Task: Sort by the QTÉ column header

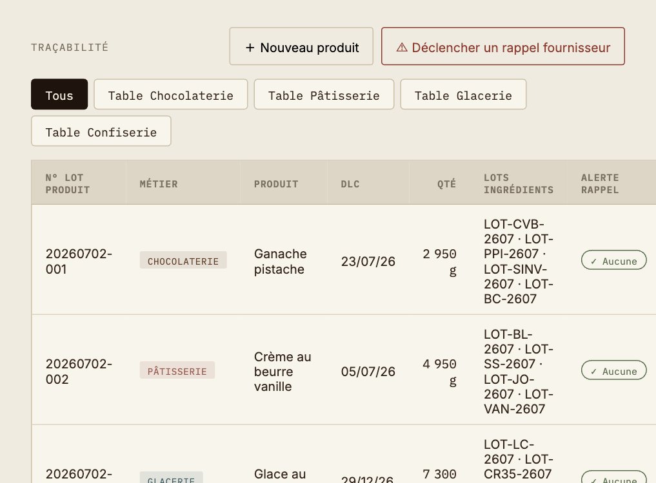Action: [x=446, y=184]
